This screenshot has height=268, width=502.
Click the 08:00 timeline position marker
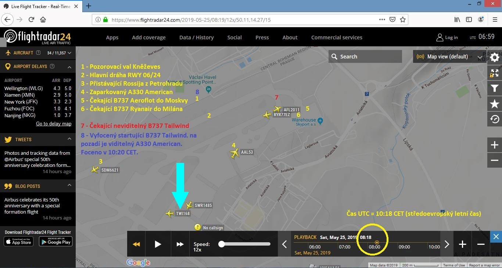coord(377,242)
